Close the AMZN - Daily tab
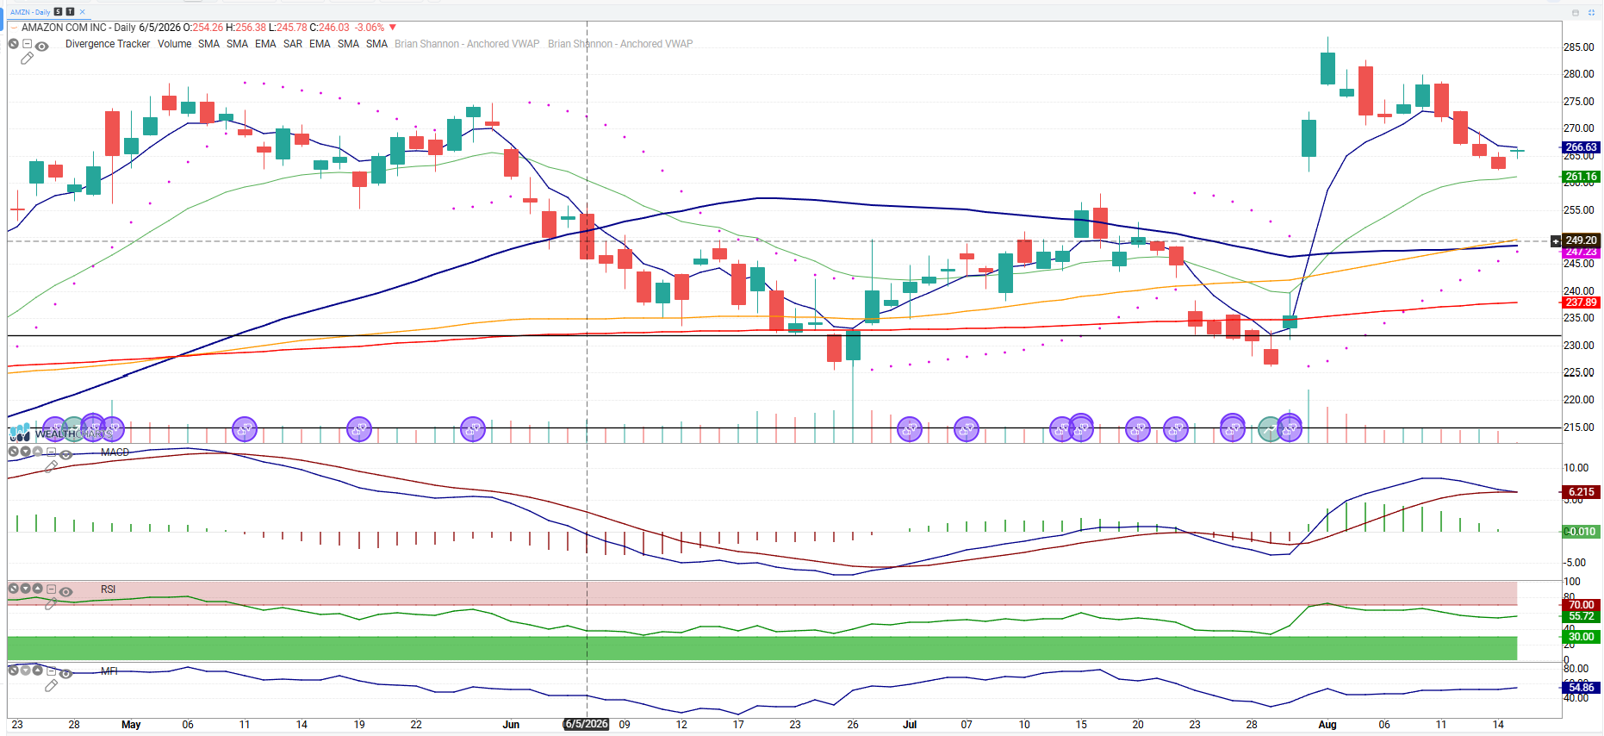This screenshot has width=1604, height=736. coord(82,12)
